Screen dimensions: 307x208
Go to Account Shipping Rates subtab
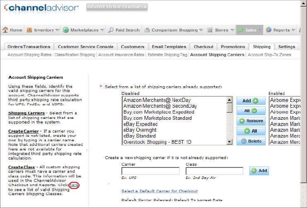coord(29,55)
